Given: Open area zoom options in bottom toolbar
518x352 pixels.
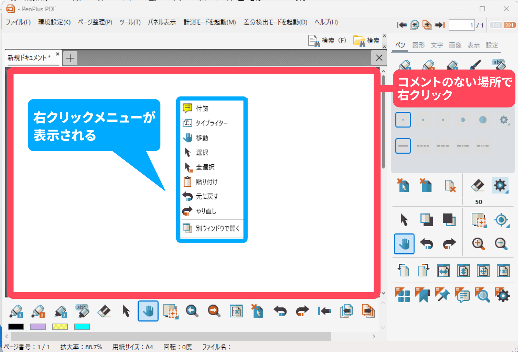Looking at the screenshot, I should (x=171, y=311).
